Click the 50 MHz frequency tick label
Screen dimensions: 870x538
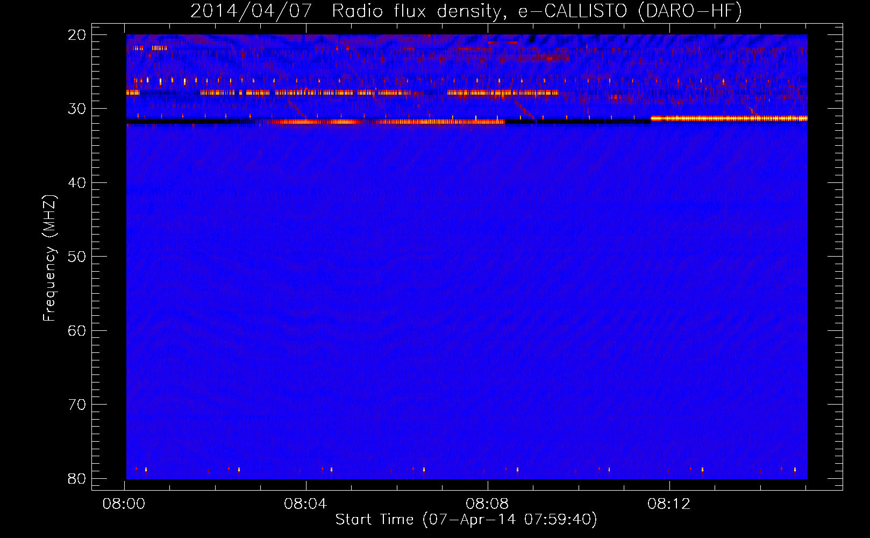[x=77, y=257]
